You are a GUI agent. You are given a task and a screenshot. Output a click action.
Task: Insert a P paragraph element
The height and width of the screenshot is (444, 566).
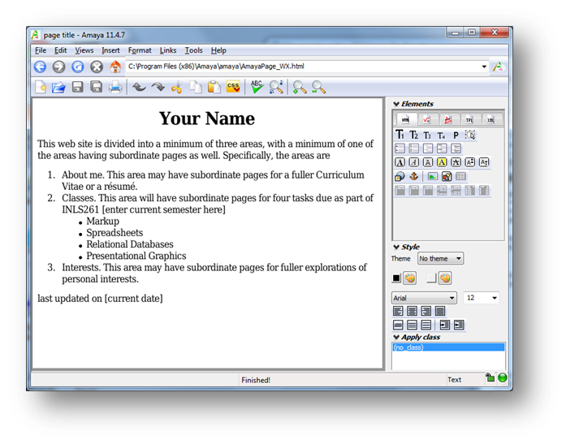(x=455, y=135)
